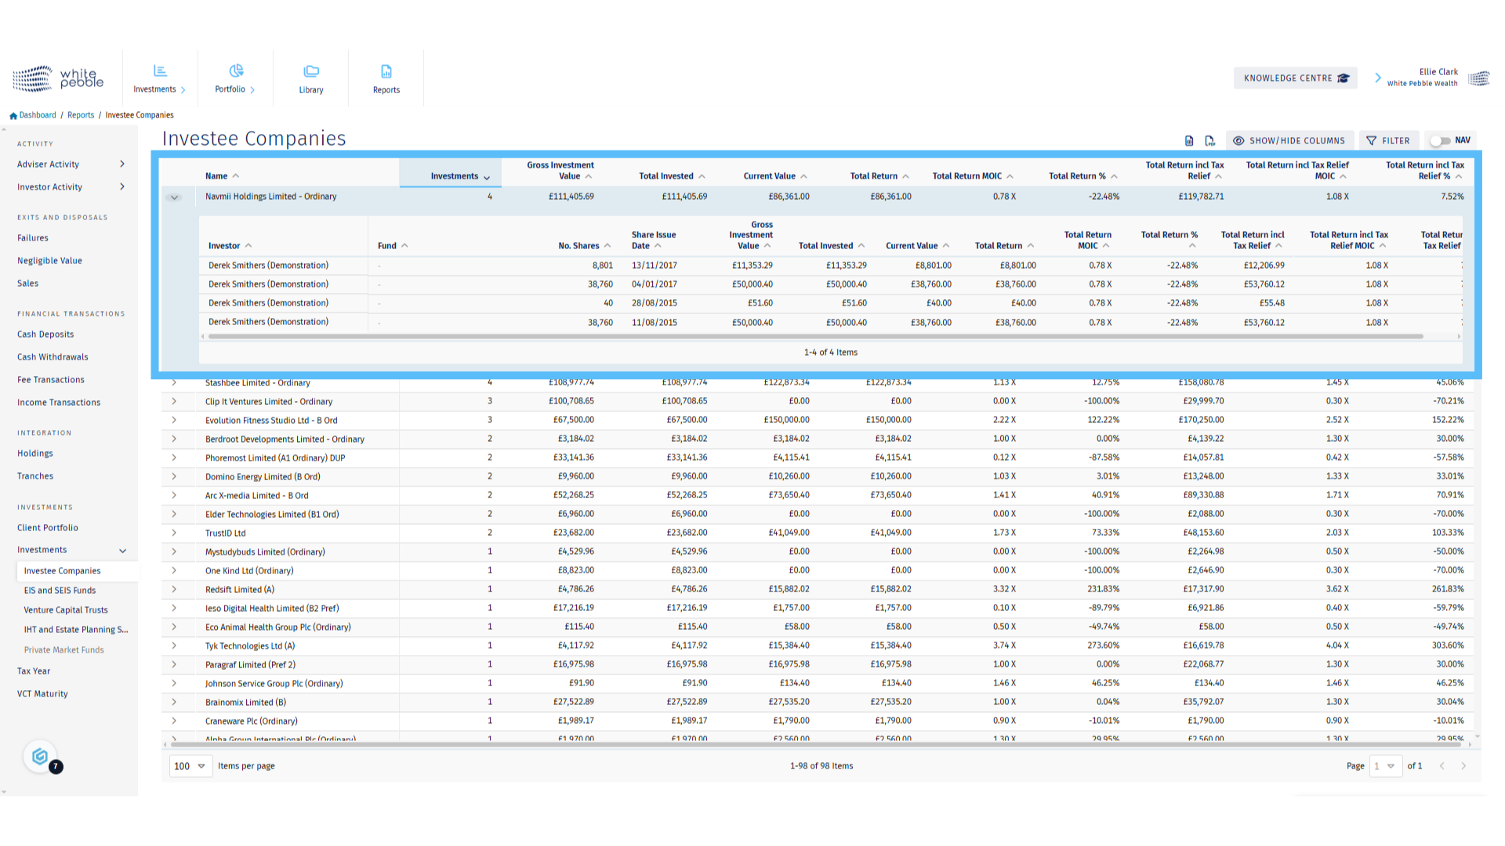The image size is (1505, 846).
Task: Select EIS and SEIS Funds sidebar item
Action: (x=60, y=591)
